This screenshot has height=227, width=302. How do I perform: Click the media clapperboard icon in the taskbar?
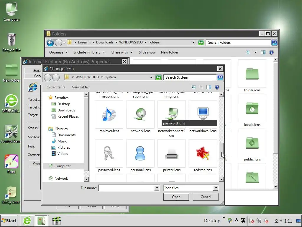56,221
